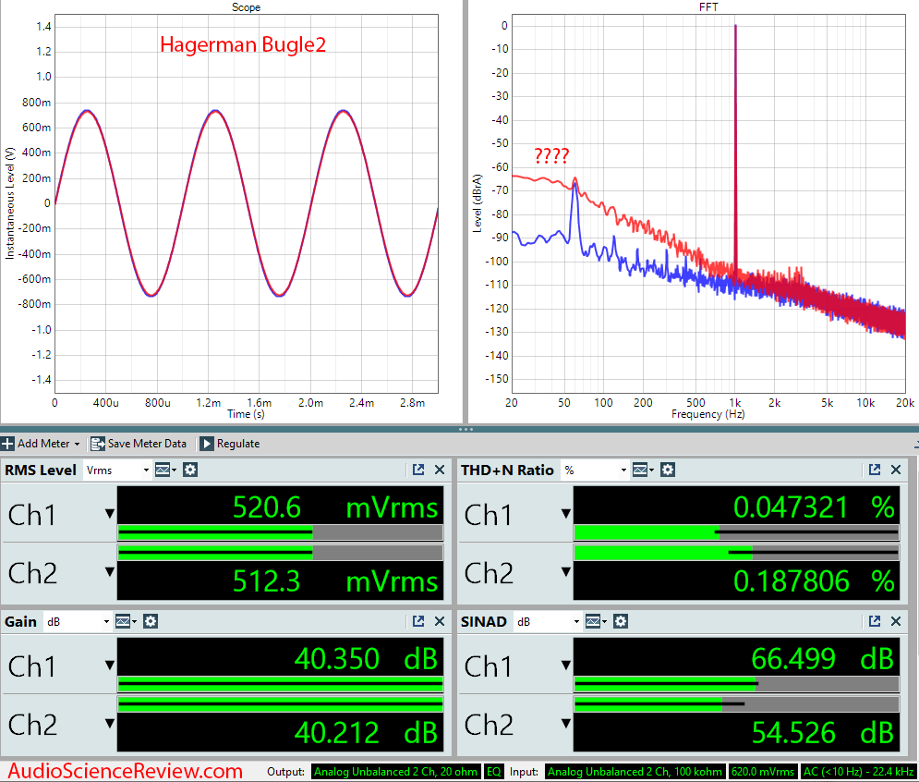Open Gain meter graph view icon
Image resolution: width=919 pixels, height=782 pixels.
pos(126,620)
